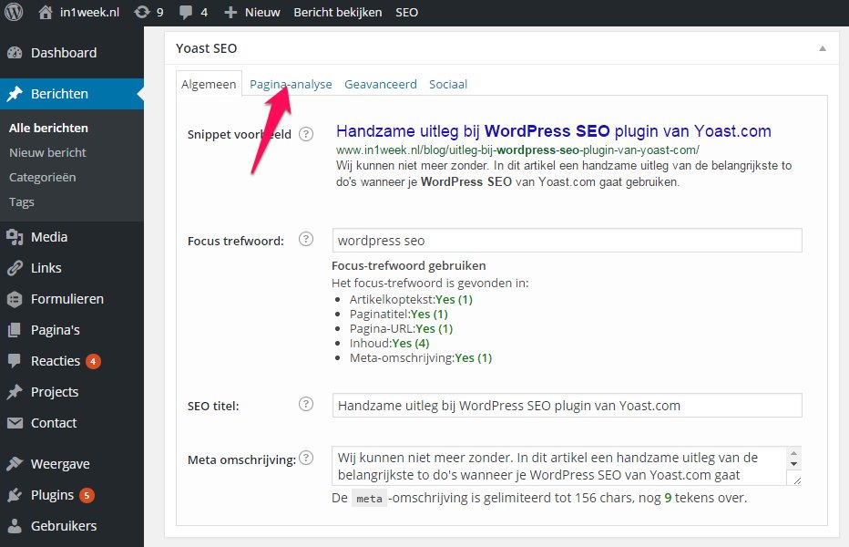The height and width of the screenshot is (547, 849).
Task: Switch to the Pagina-analyse tab
Action: pos(291,84)
